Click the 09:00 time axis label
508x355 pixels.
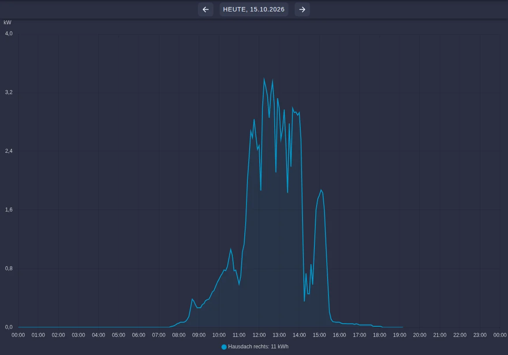[x=199, y=335]
